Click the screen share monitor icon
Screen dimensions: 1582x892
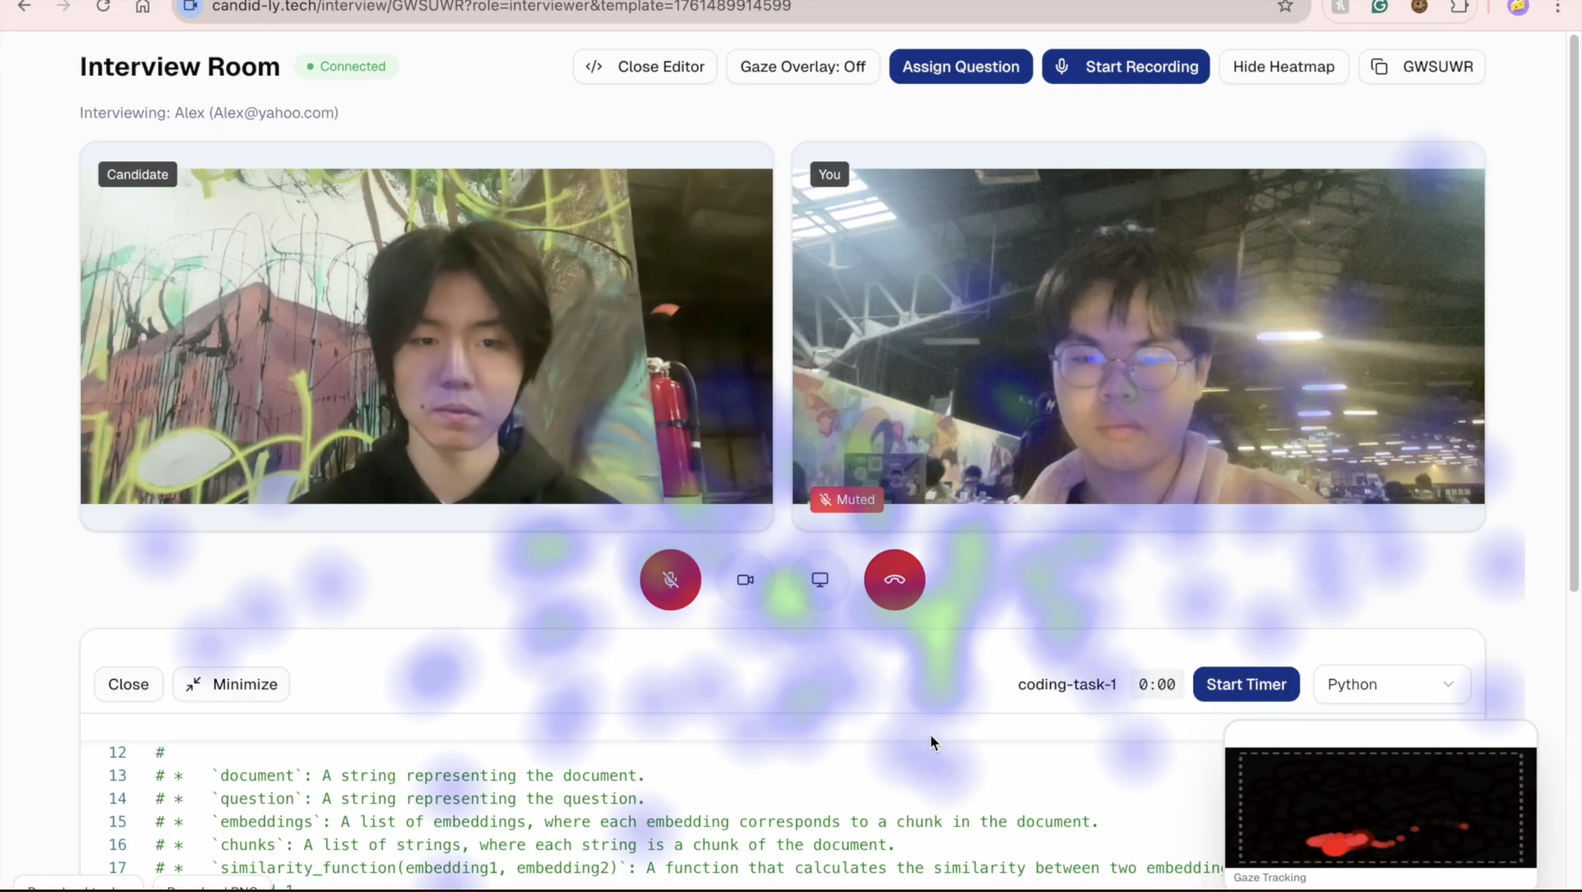819,579
